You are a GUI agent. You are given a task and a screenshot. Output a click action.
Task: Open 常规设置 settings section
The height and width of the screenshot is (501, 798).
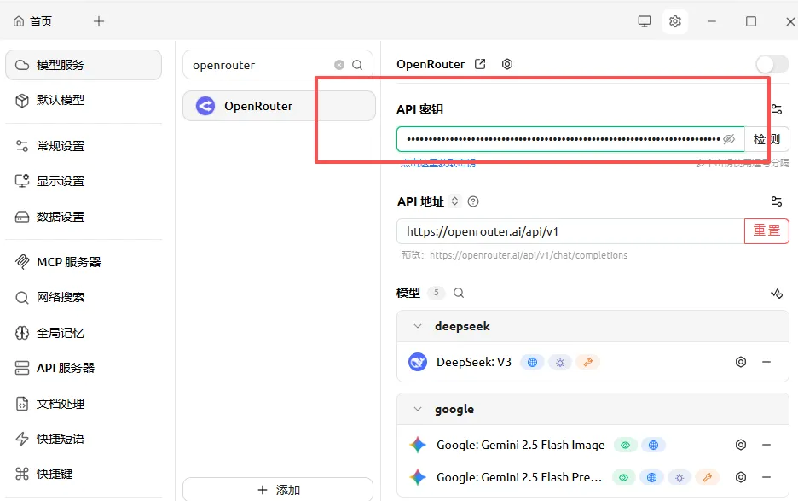[84, 146]
